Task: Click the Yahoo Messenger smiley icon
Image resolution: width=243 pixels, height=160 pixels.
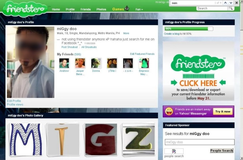Action: coord(169,111)
